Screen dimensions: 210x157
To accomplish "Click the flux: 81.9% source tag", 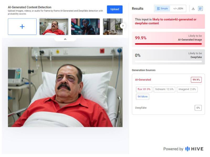I will [x=144, y=89].
